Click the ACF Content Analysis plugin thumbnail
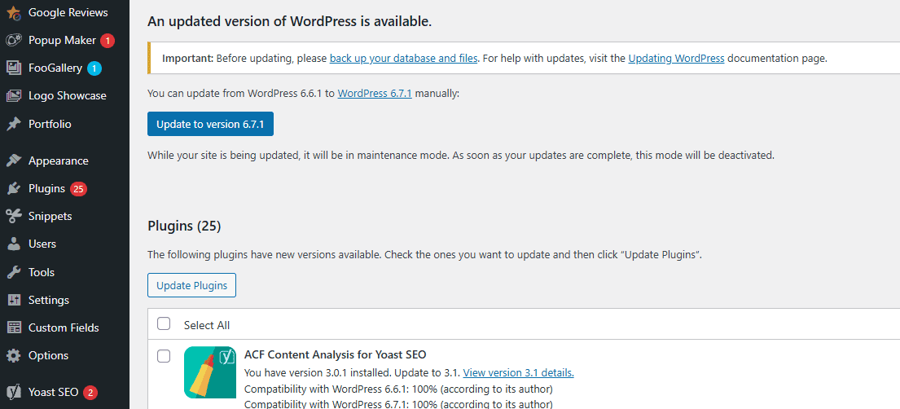This screenshot has width=900, height=409. click(210, 372)
